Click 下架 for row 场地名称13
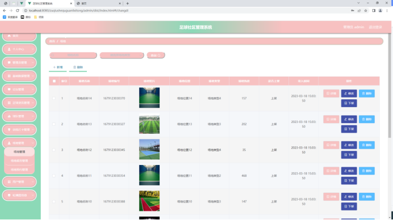393x220 pixels. (349, 129)
